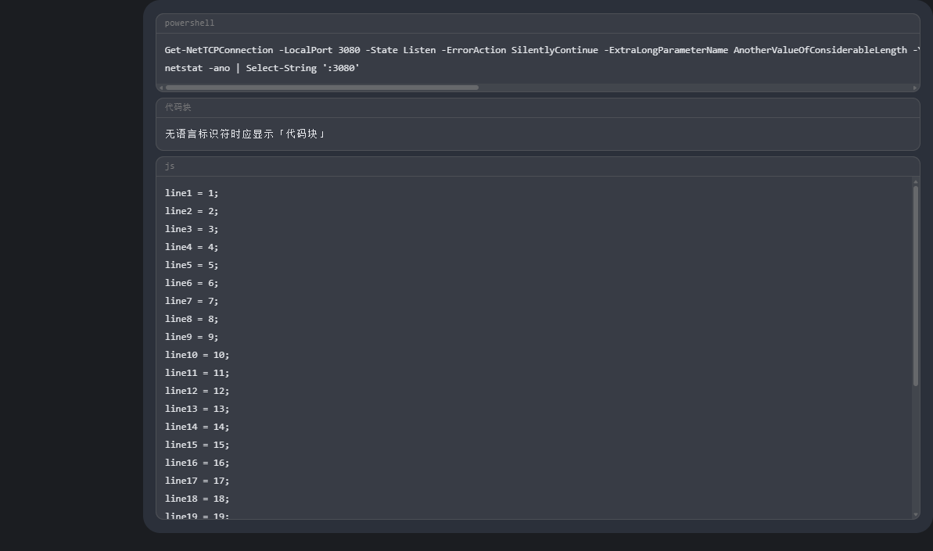This screenshot has width=933, height=551.
Task: Click the code line line15 = 15;
Action: click(197, 445)
